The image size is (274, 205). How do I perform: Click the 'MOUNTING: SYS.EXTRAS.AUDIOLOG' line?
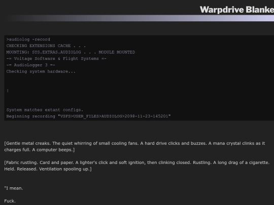(71, 52)
